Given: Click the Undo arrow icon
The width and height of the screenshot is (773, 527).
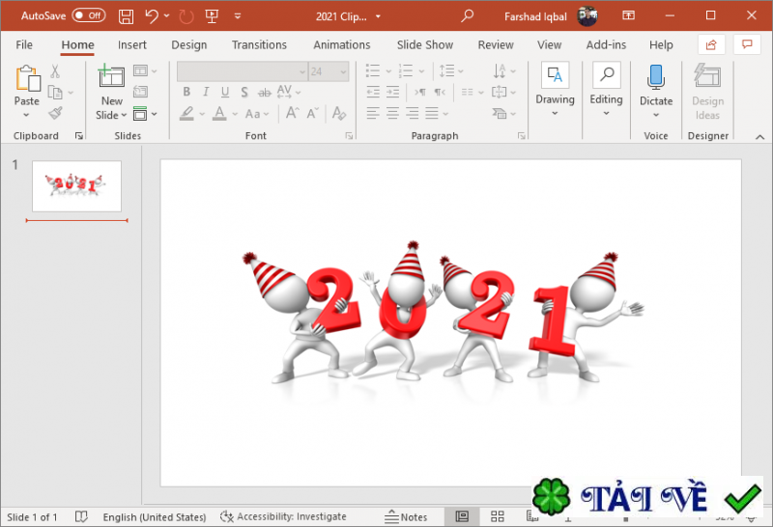Looking at the screenshot, I should pyautogui.click(x=152, y=16).
